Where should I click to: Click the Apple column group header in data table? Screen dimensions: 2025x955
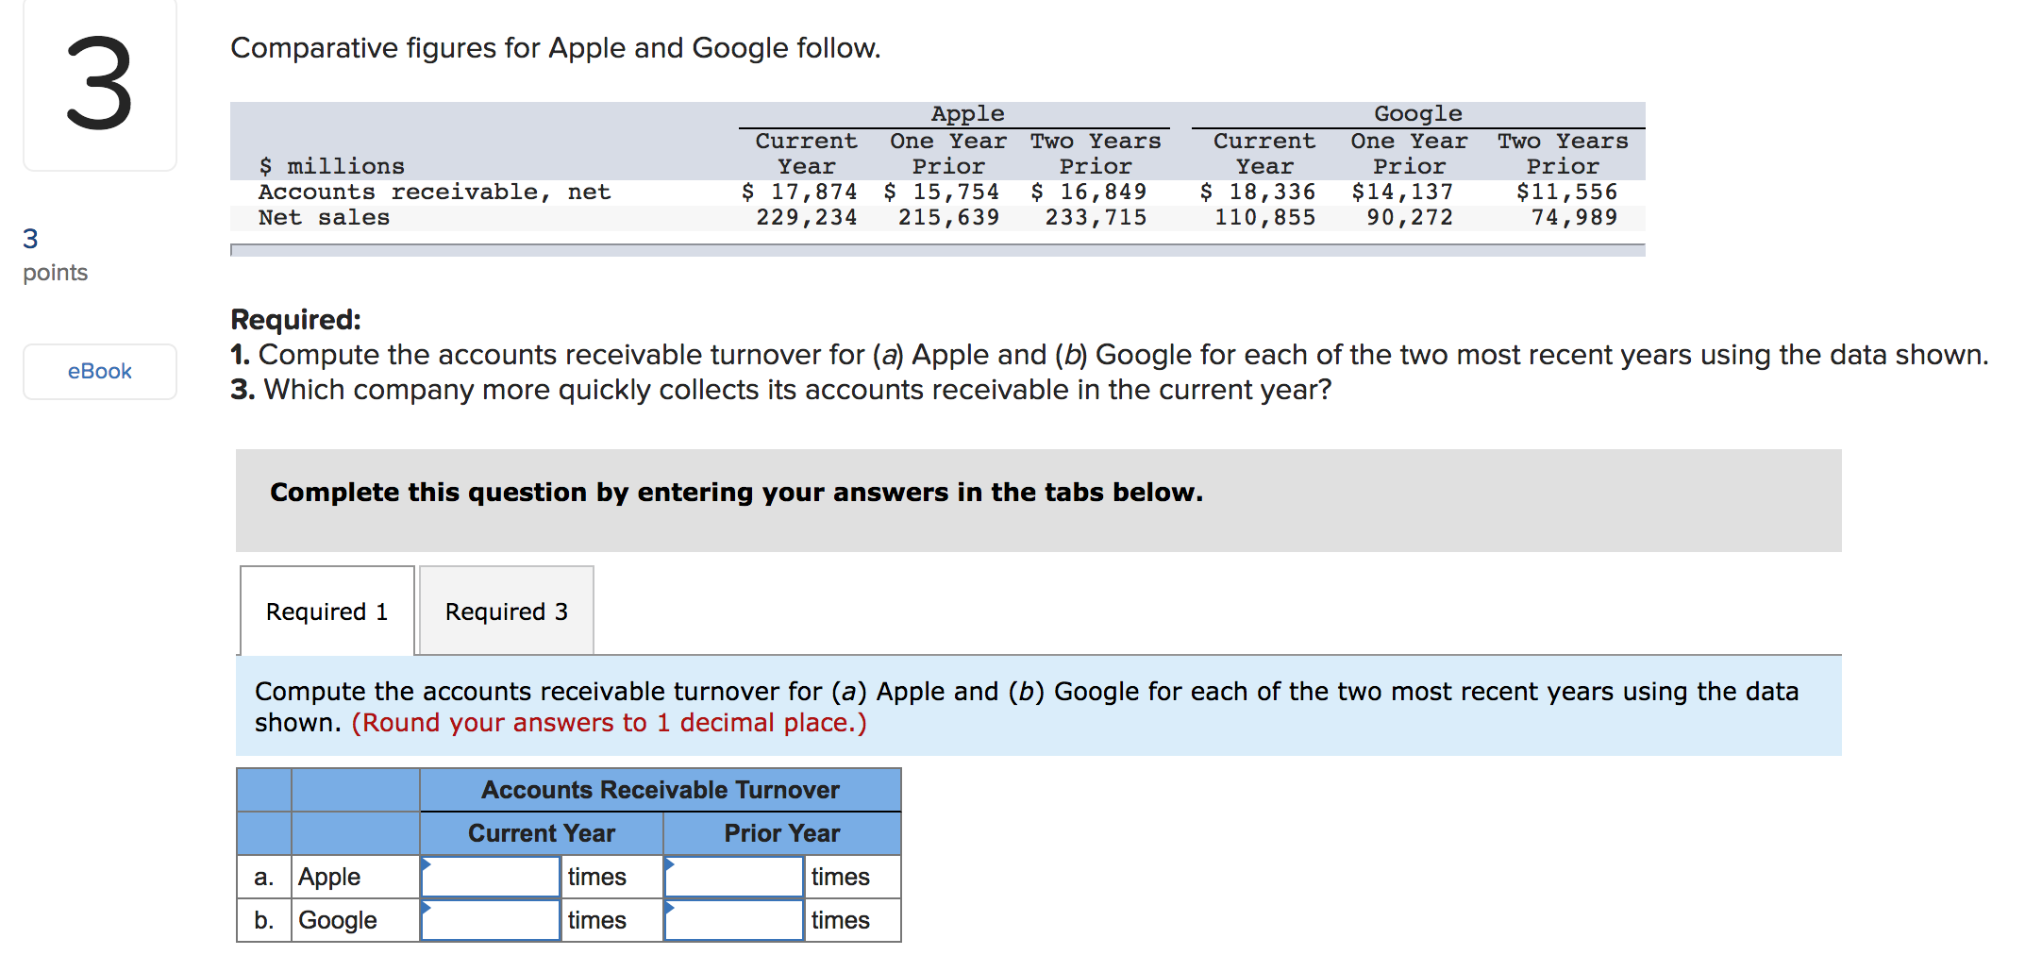(x=967, y=113)
